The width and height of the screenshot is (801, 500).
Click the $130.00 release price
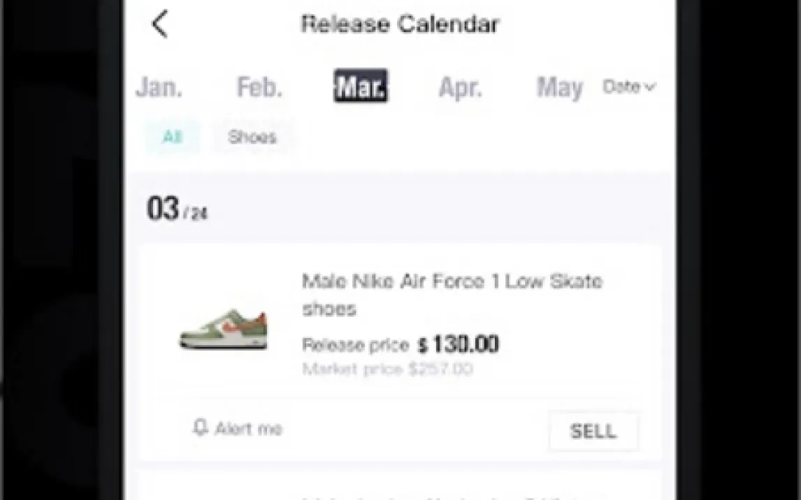[x=459, y=344]
